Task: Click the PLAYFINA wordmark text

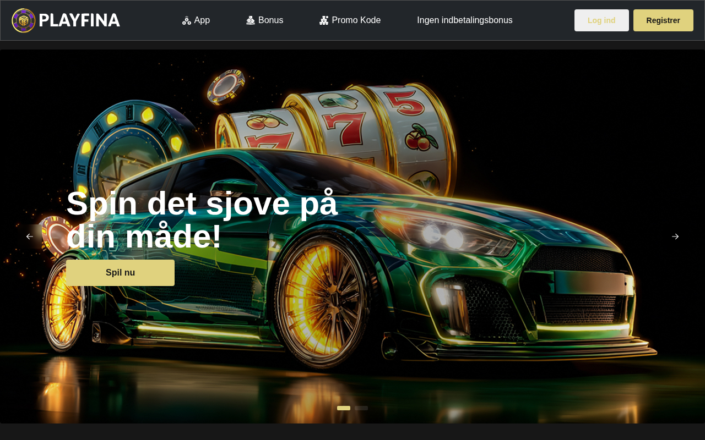Action: click(79, 20)
